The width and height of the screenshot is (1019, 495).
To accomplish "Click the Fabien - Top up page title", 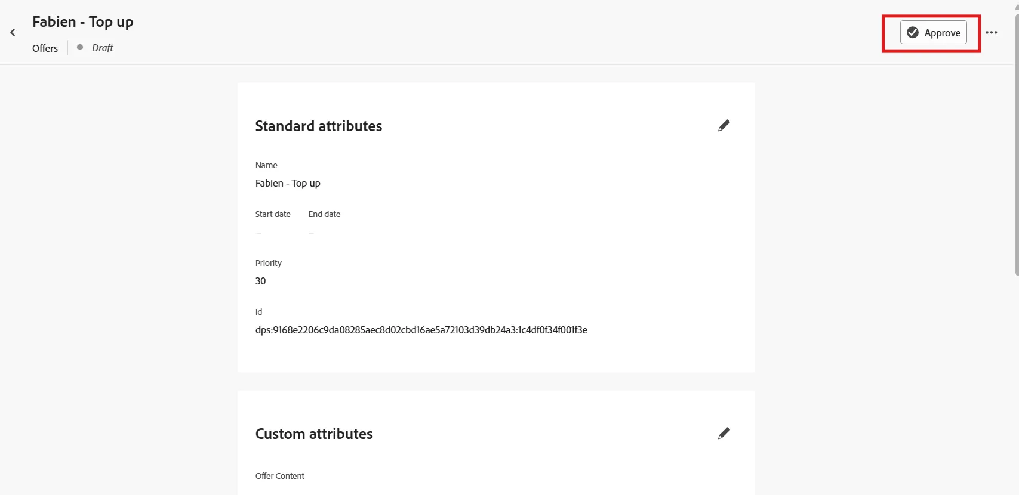I will [83, 22].
